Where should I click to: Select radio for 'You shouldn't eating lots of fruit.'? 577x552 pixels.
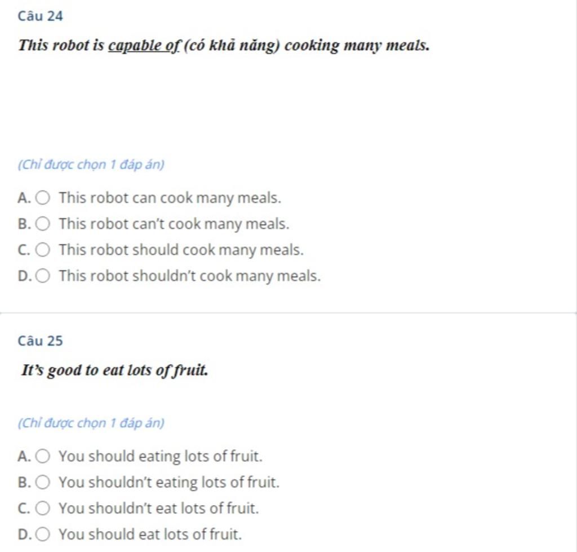43,482
